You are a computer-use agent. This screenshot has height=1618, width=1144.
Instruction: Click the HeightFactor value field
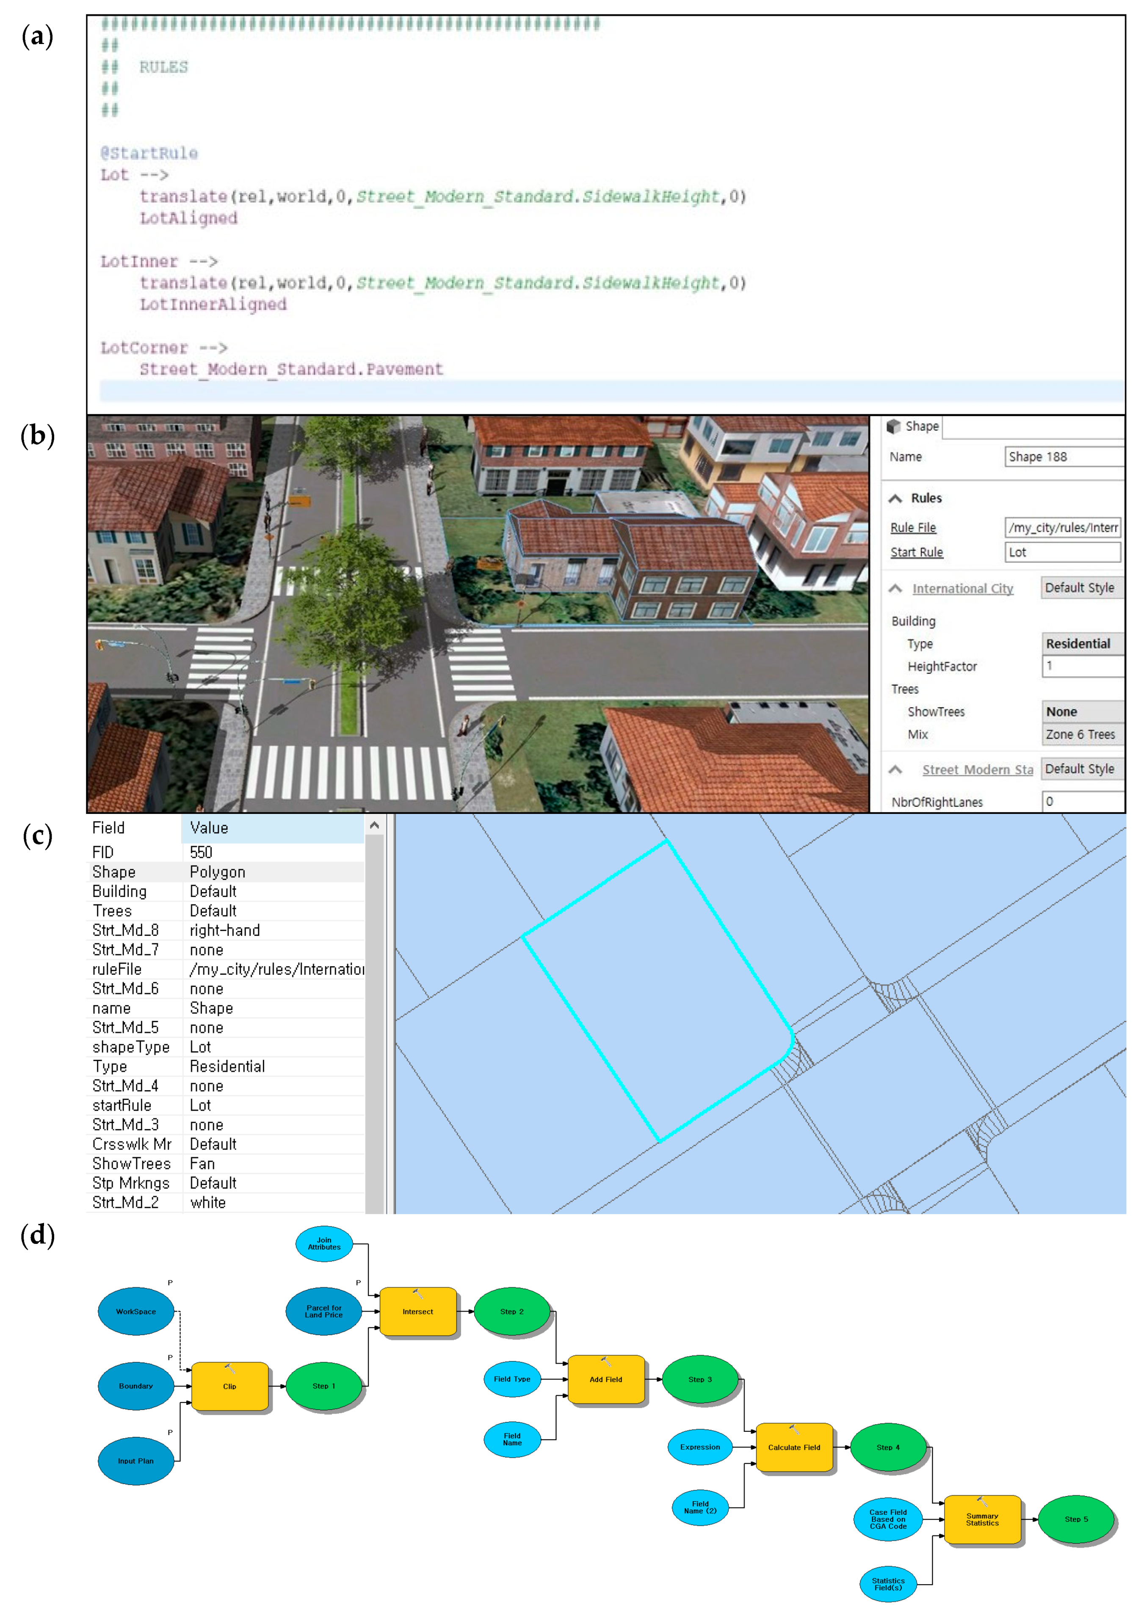coord(1082,666)
